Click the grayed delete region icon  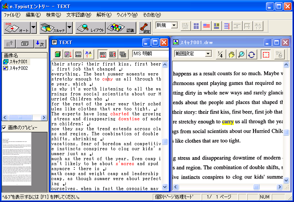[x=279, y=54]
